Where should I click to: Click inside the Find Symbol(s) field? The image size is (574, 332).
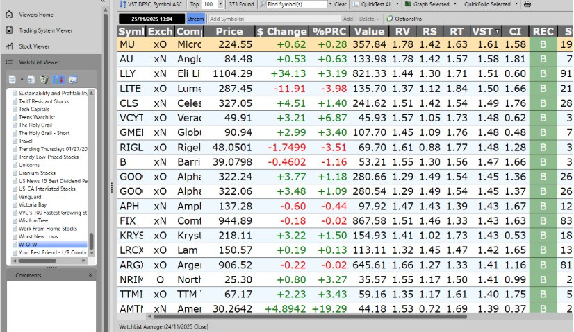[297, 4]
